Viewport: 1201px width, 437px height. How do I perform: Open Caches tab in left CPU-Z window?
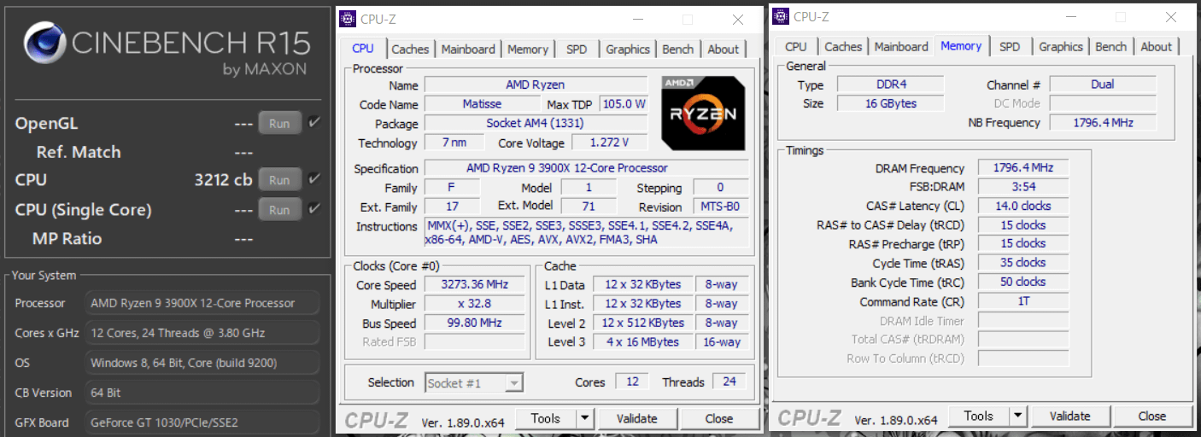(410, 50)
